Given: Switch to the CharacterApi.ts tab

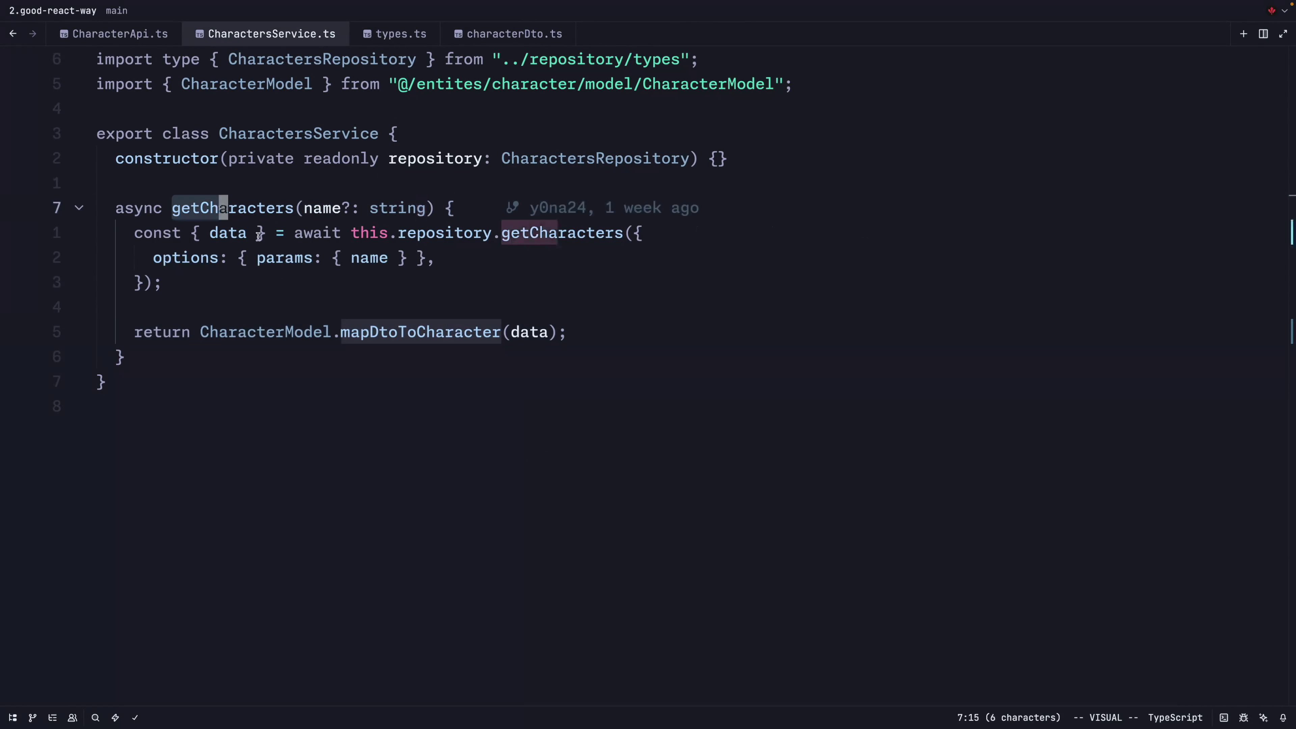Looking at the screenshot, I should tap(114, 34).
